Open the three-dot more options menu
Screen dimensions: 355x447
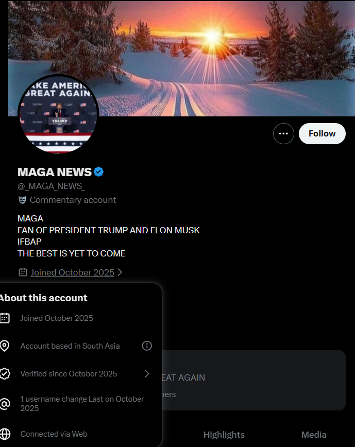(283, 134)
